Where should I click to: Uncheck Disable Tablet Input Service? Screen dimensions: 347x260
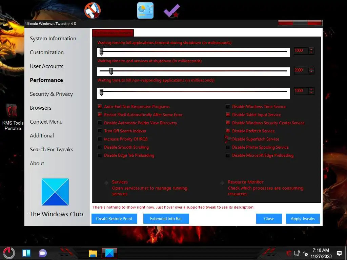tap(228, 114)
